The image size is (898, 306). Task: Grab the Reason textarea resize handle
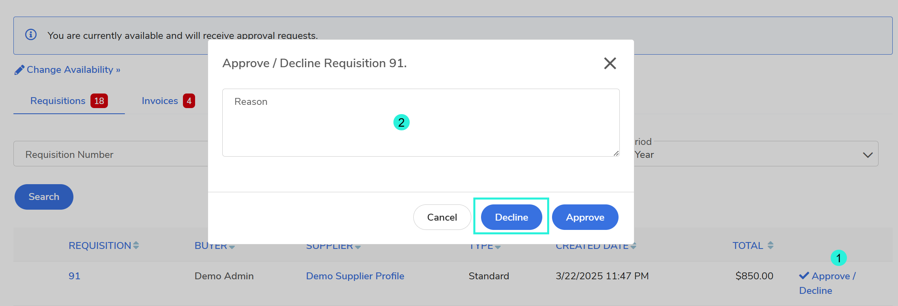coord(616,153)
